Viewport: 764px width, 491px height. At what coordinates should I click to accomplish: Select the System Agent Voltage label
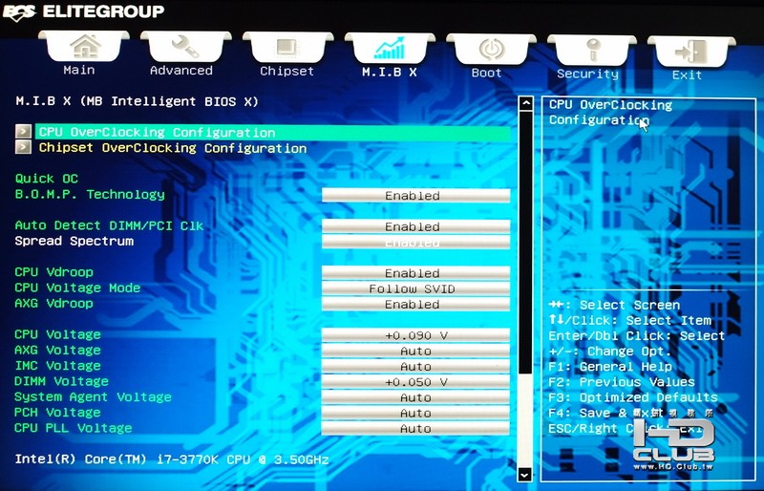coord(93,396)
